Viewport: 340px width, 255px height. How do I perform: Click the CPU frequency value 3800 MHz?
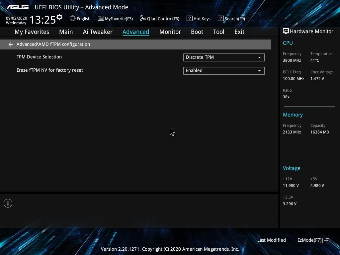tap(292, 60)
